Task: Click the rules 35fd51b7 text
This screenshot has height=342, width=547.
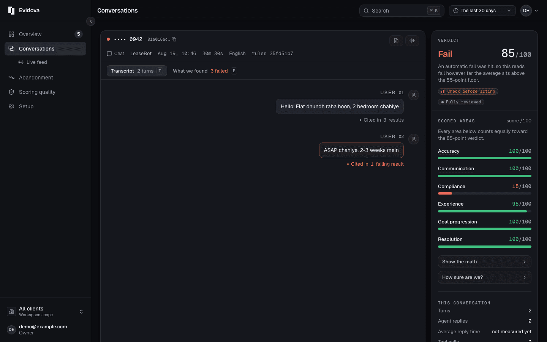Action: 272,54
